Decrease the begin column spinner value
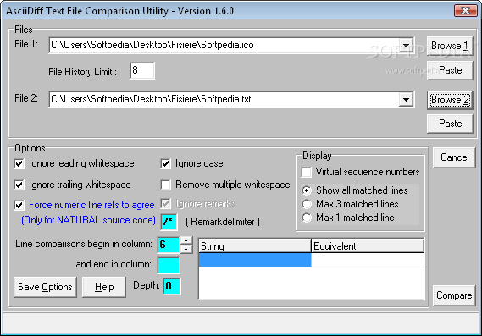482x336 pixels. 186,249
